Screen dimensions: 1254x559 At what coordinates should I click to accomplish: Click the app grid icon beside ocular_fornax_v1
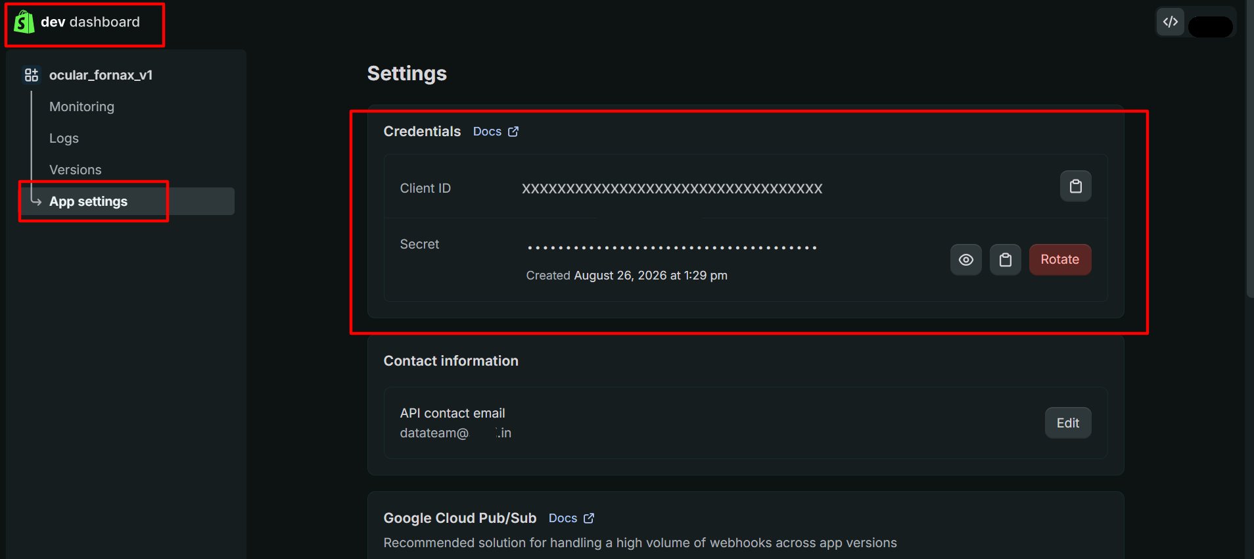32,75
